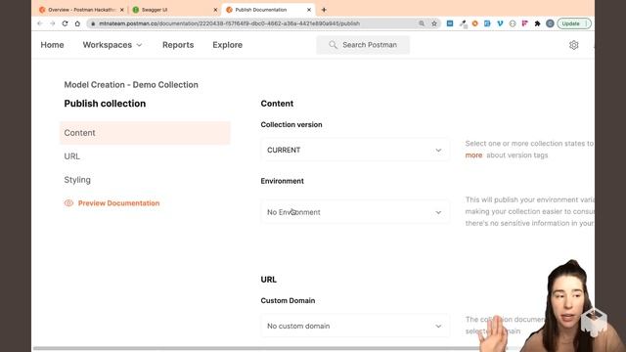This screenshot has height=352, width=626.
Task: Go forward in browser history
Action: coord(52,23)
